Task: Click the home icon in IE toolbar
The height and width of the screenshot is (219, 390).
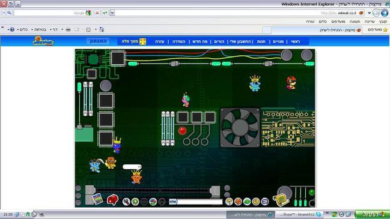Action: pyautogui.click(x=102, y=29)
